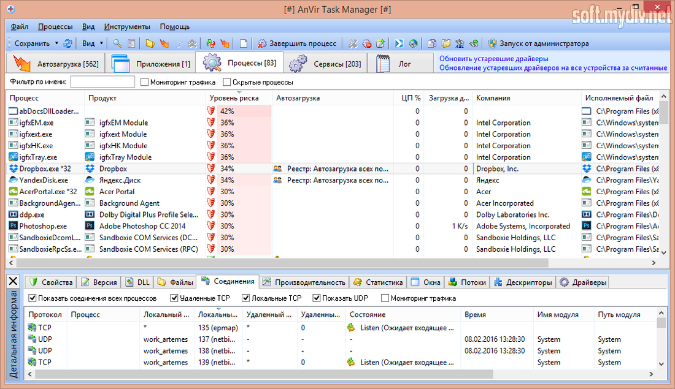
Task: Sort connections by Локальны... port column header
Action: point(218,315)
